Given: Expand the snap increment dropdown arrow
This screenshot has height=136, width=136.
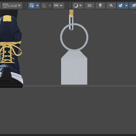Looking at the screenshot, I should point(61,6).
